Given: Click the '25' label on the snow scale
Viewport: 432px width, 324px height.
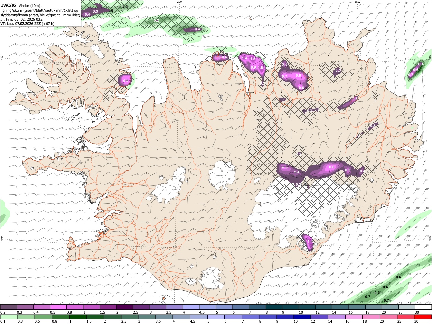Looking at the screenshot, I should [401, 312].
